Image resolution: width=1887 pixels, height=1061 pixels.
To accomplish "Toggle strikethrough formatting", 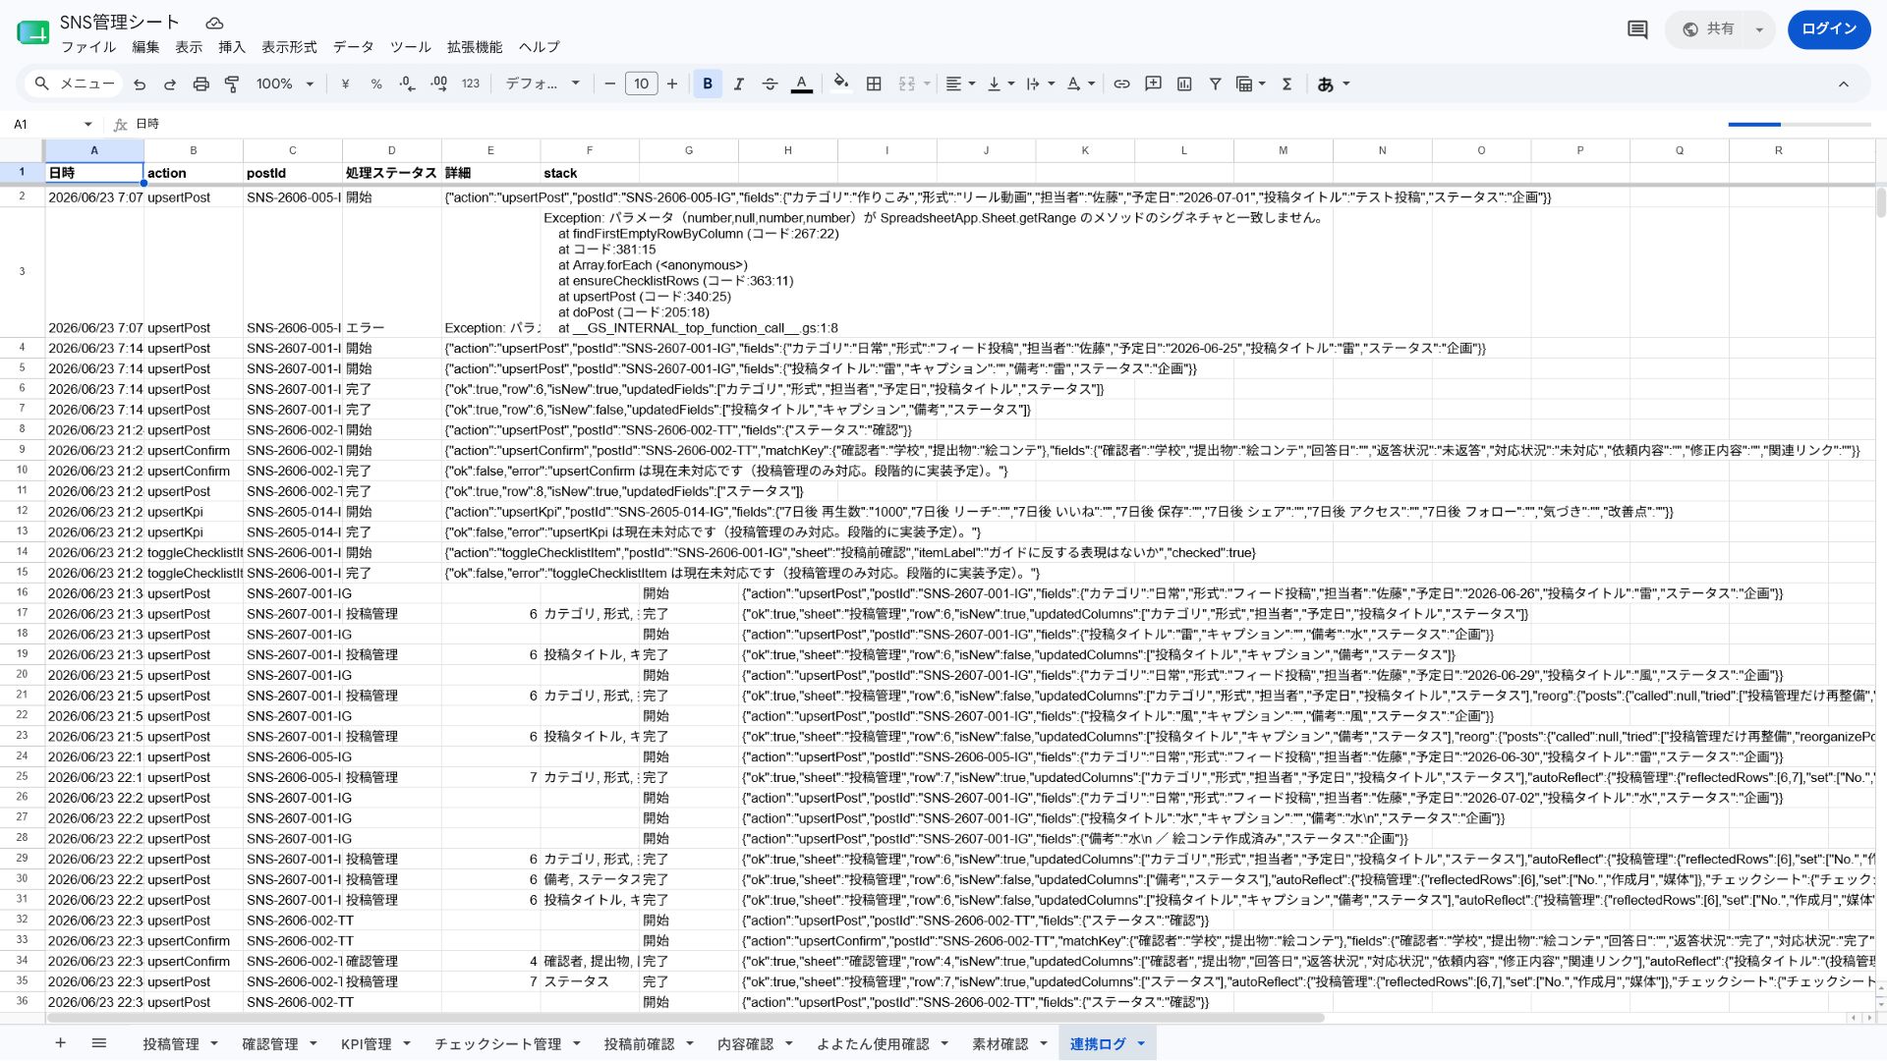I will click(x=770, y=84).
